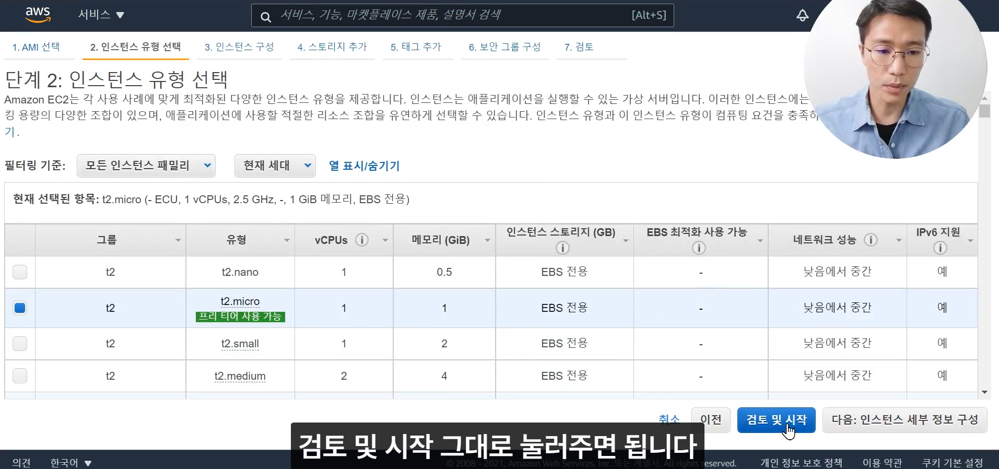Open the EBS 최적화 column sort arrow

click(760, 240)
